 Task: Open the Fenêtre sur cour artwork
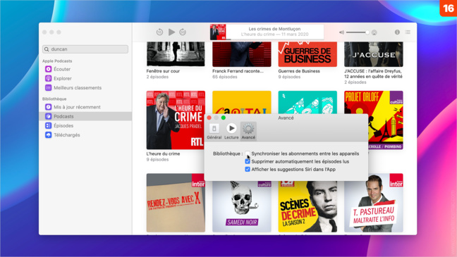pos(176,54)
